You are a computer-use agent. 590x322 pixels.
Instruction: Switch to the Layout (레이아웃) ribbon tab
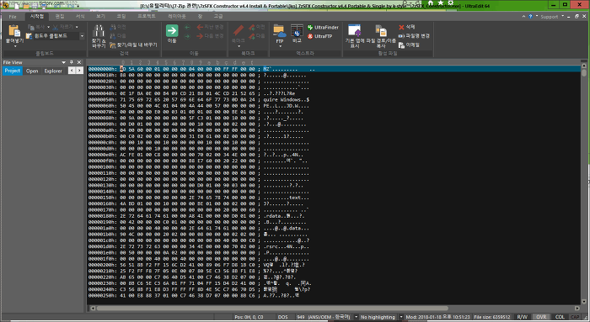[x=176, y=17]
